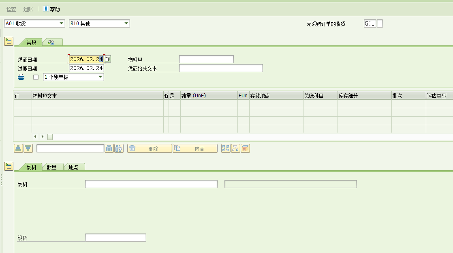Click the hierarchy structure icon

click(x=235, y=149)
